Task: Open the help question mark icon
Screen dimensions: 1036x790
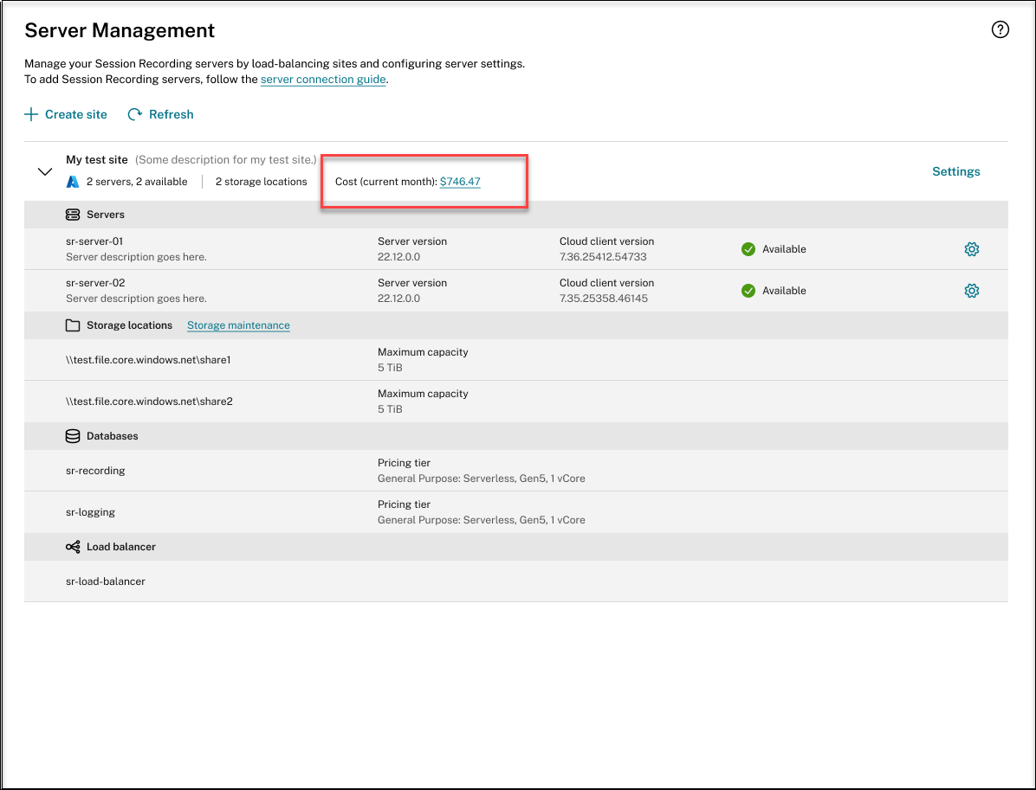Action: pyautogui.click(x=1000, y=30)
